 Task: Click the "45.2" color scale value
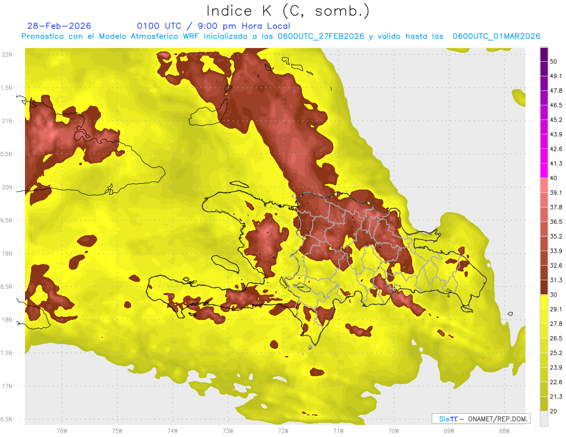click(556, 120)
